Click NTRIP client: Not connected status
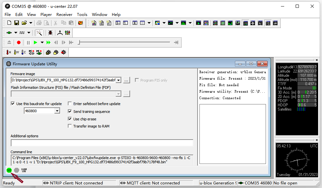Image resolution: width=322 pixels, height=188 pixels. (x=79, y=183)
